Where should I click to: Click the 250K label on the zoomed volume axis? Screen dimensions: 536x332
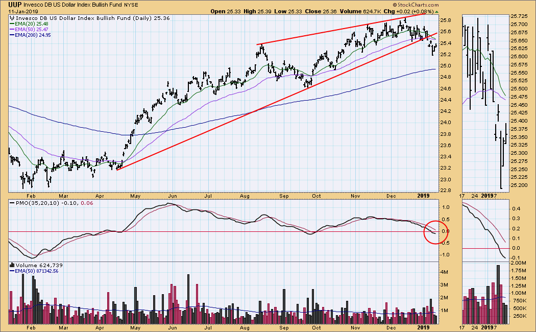tap(520, 316)
